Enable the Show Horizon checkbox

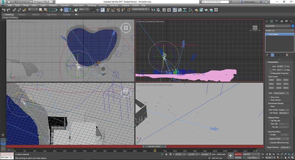tap(270, 100)
